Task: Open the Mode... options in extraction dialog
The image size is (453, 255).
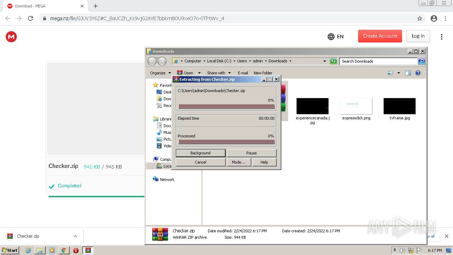Action: [x=239, y=162]
